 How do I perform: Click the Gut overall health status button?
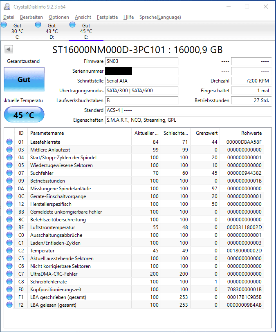click(24, 79)
